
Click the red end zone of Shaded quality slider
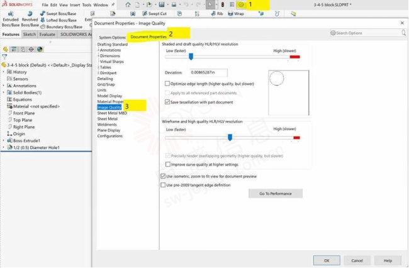[294, 57]
